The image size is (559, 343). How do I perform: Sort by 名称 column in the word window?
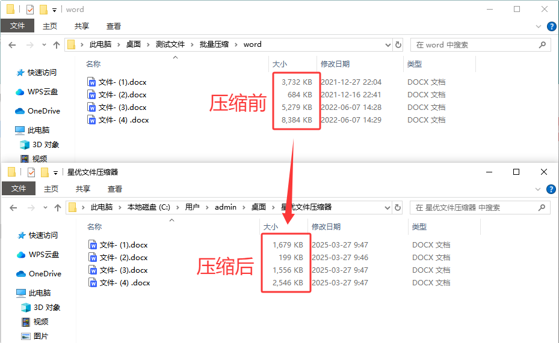(93, 64)
